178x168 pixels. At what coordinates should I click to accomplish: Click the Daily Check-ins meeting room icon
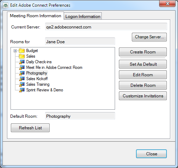tap(22, 62)
